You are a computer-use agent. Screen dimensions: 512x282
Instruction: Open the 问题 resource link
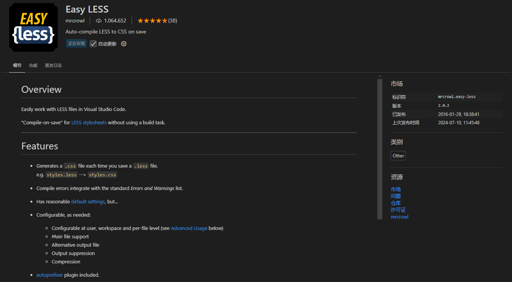(396, 196)
